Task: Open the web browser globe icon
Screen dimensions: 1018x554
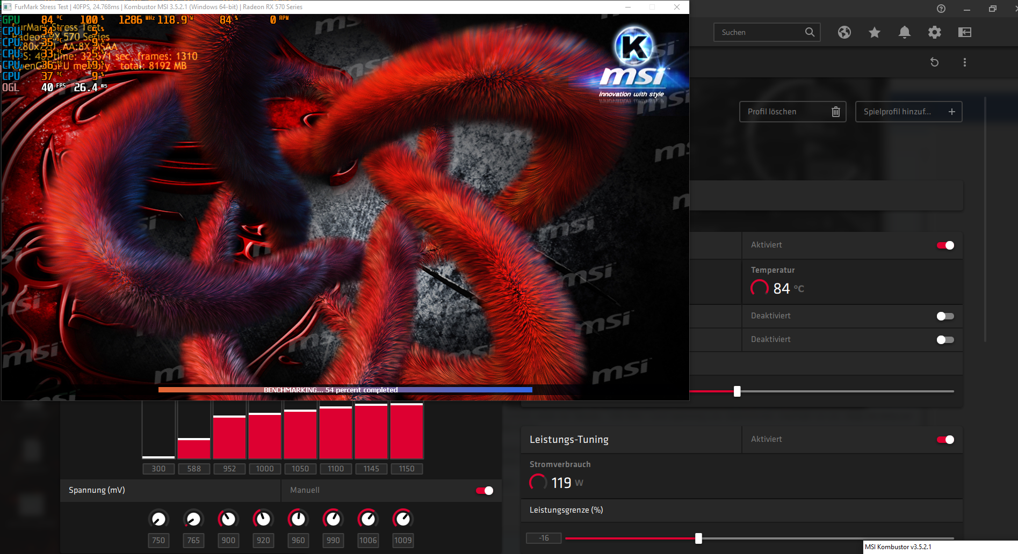Action: pyautogui.click(x=844, y=32)
